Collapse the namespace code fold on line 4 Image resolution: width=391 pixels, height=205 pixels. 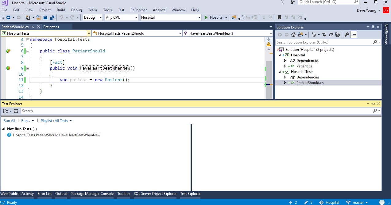point(28,40)
